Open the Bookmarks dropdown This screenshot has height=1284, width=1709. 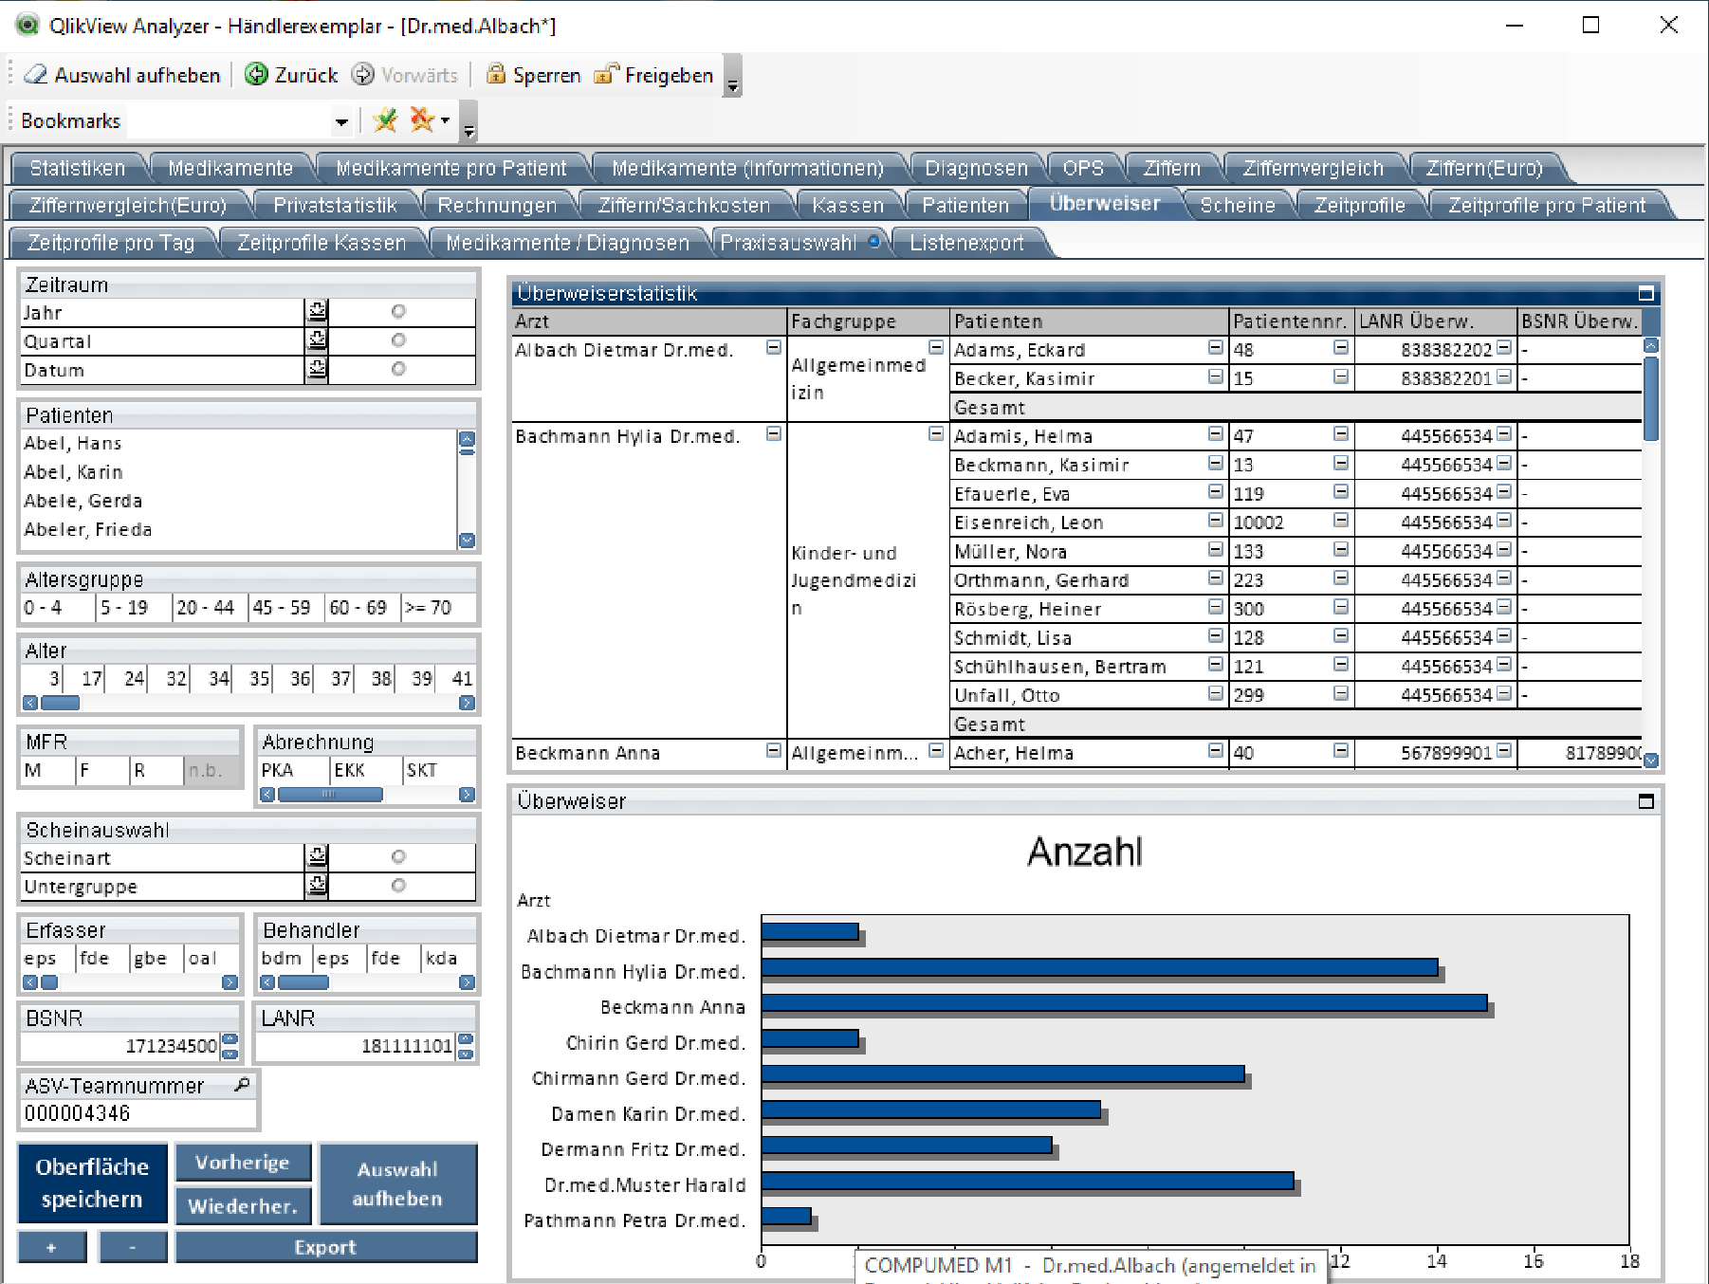341,121
